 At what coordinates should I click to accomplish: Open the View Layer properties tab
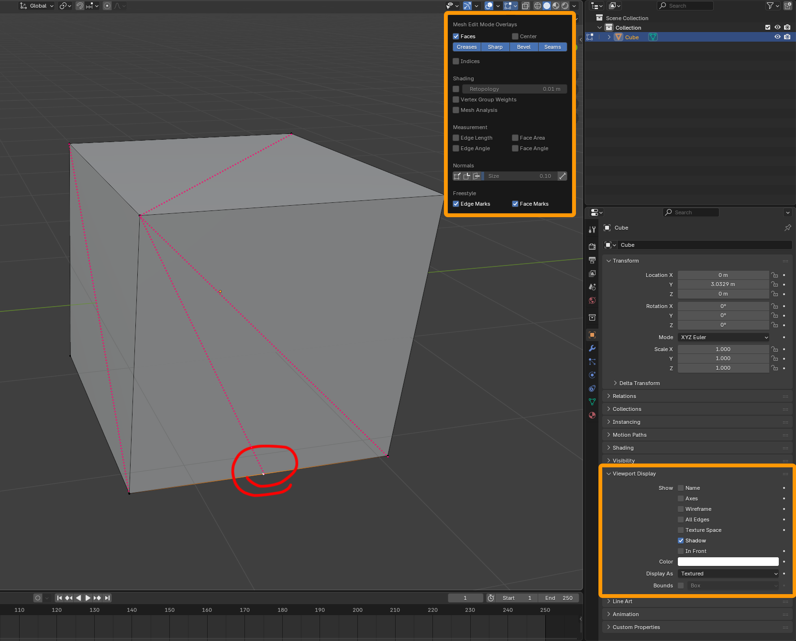592,273
